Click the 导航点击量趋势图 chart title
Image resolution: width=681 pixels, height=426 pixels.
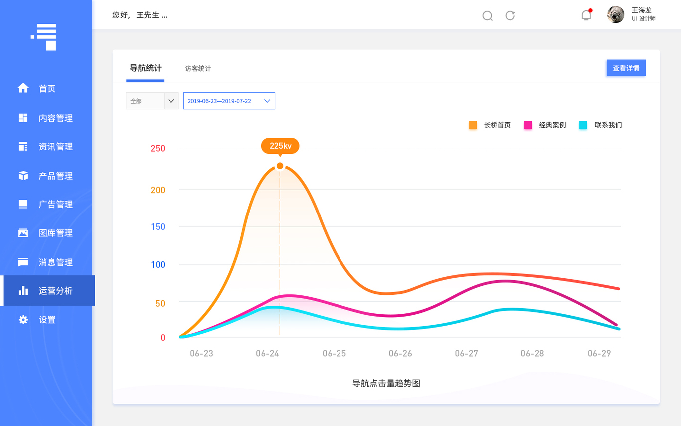(386, 383)
